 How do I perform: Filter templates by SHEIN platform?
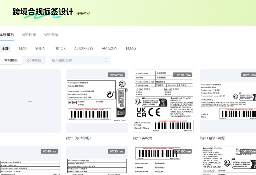[40, 48]
